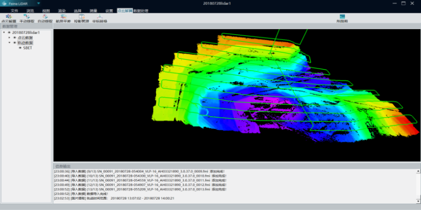Image resolution: width=421 pixels, height=210 pixels.
Task: Switch to the 数据处理 tab
Action: point(141,11)
